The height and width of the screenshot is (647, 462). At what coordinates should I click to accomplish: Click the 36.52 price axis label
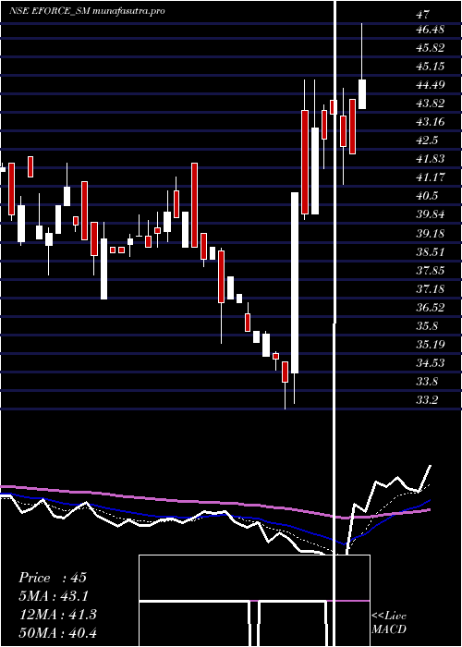pyautogui.click(x=431, y=307)
